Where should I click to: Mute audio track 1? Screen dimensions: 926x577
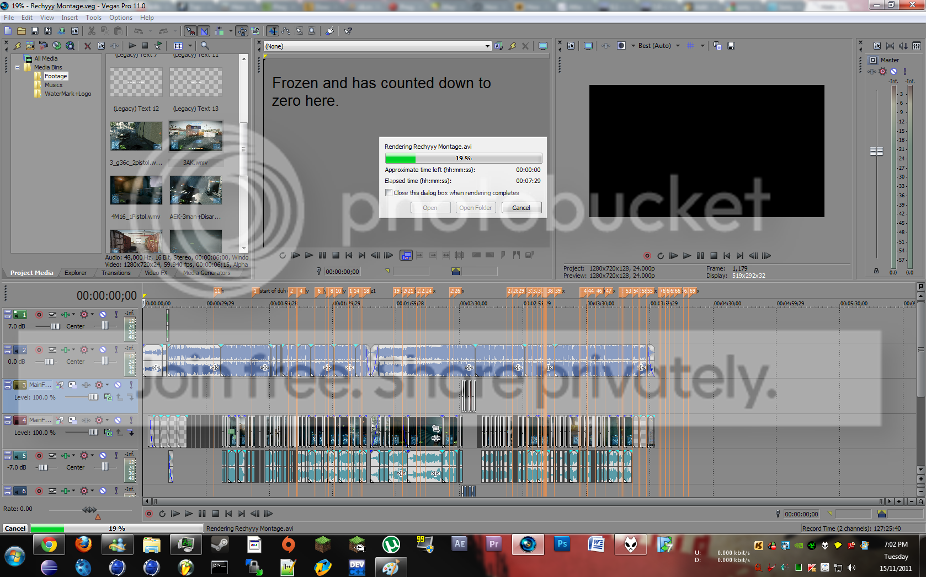(x=103, y=315)
